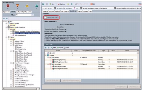Switch to the SAN navigation tab
Viewport: 144px width, 91px height.
point(22,12)
